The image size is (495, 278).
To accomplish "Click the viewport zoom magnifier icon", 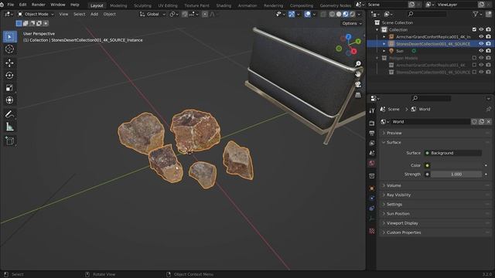I will click(358, 63).
